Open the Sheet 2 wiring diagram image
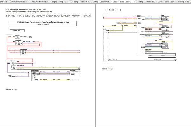 pyautogui.click(x=140, y=38)
